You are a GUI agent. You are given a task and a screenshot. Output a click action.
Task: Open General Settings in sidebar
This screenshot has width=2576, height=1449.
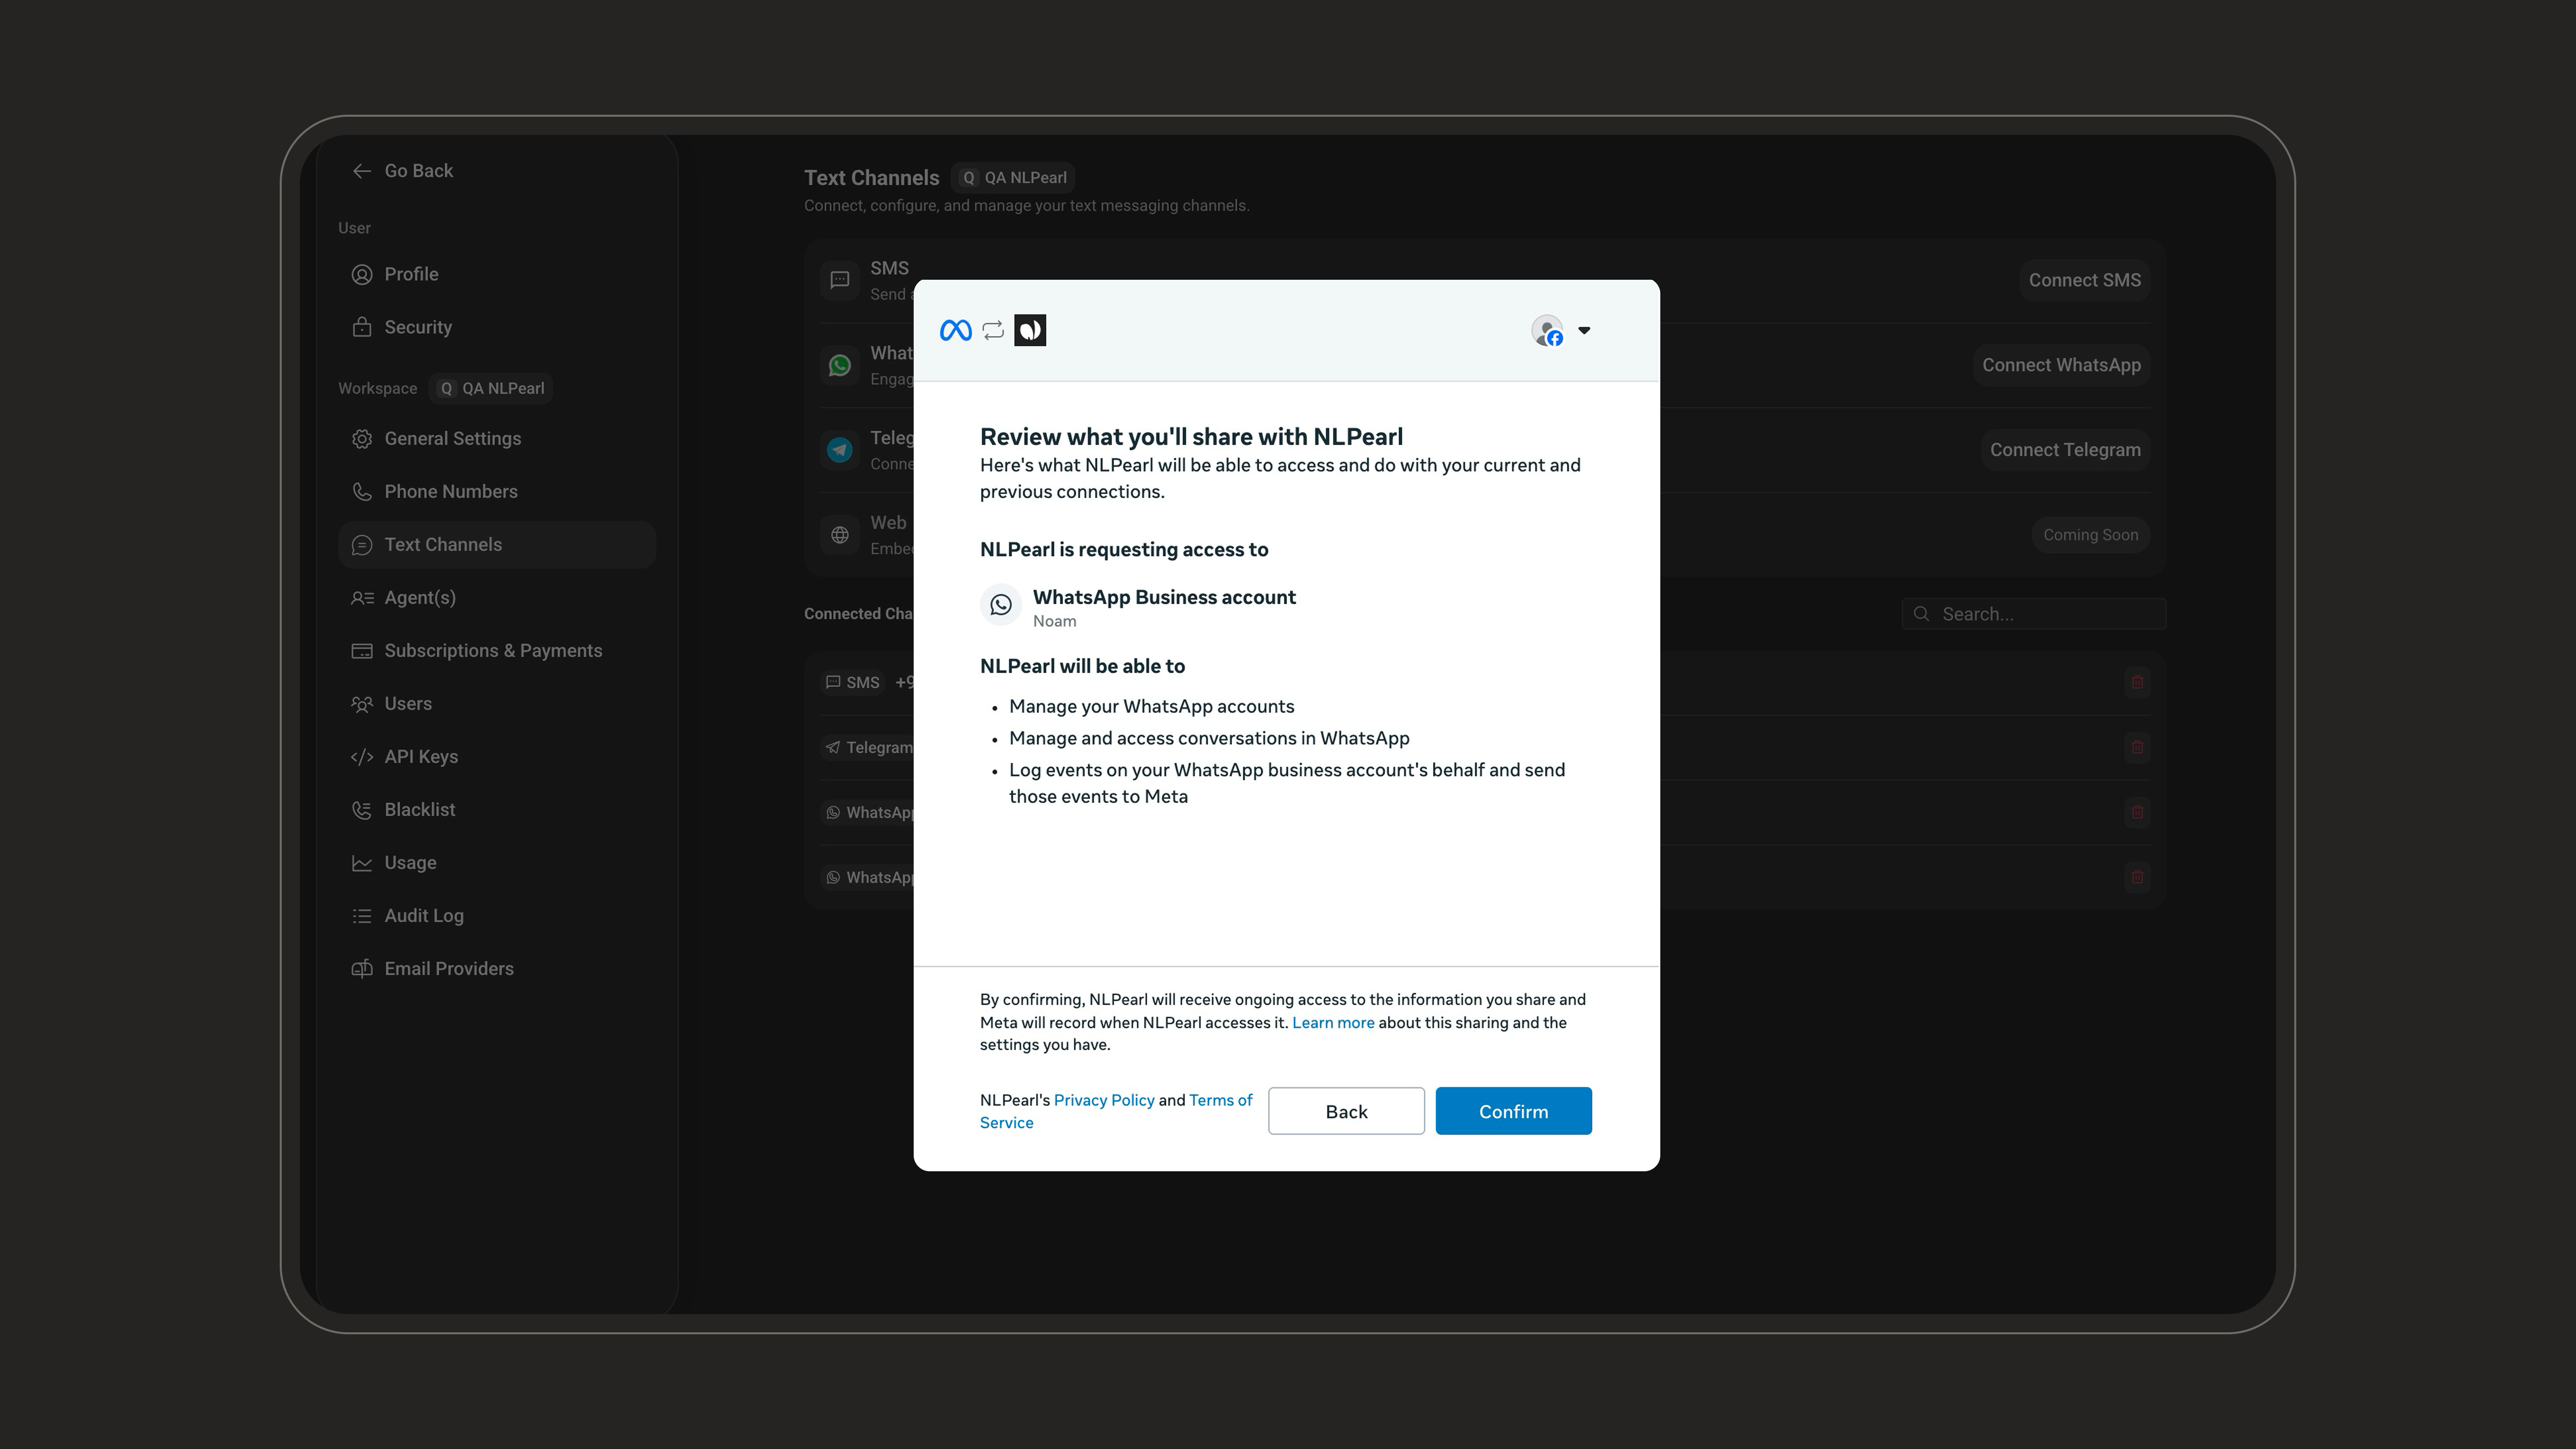[x=496, y=438]
